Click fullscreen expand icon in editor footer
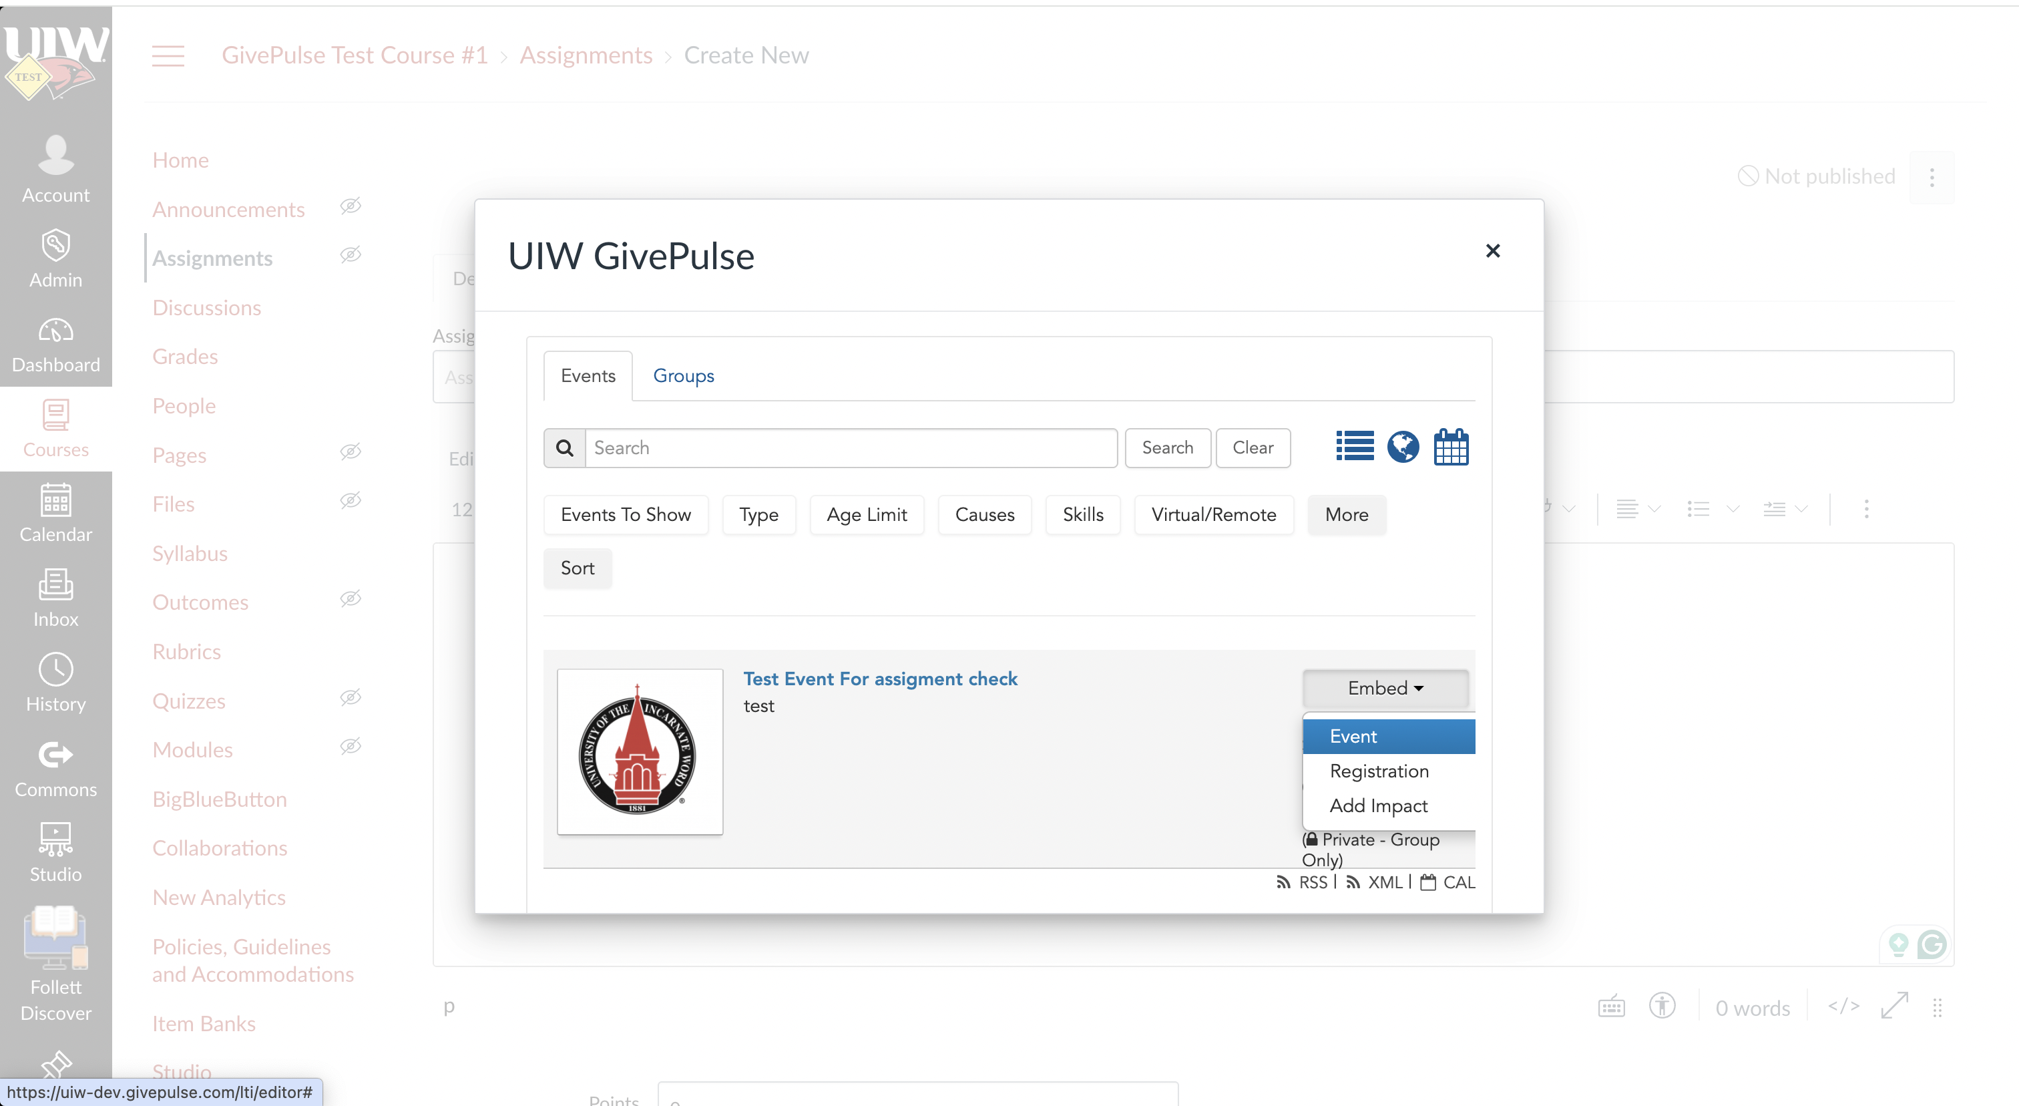Image resolution: width=2019 pixels, height=1106 pixels. coord(1894,1006)
